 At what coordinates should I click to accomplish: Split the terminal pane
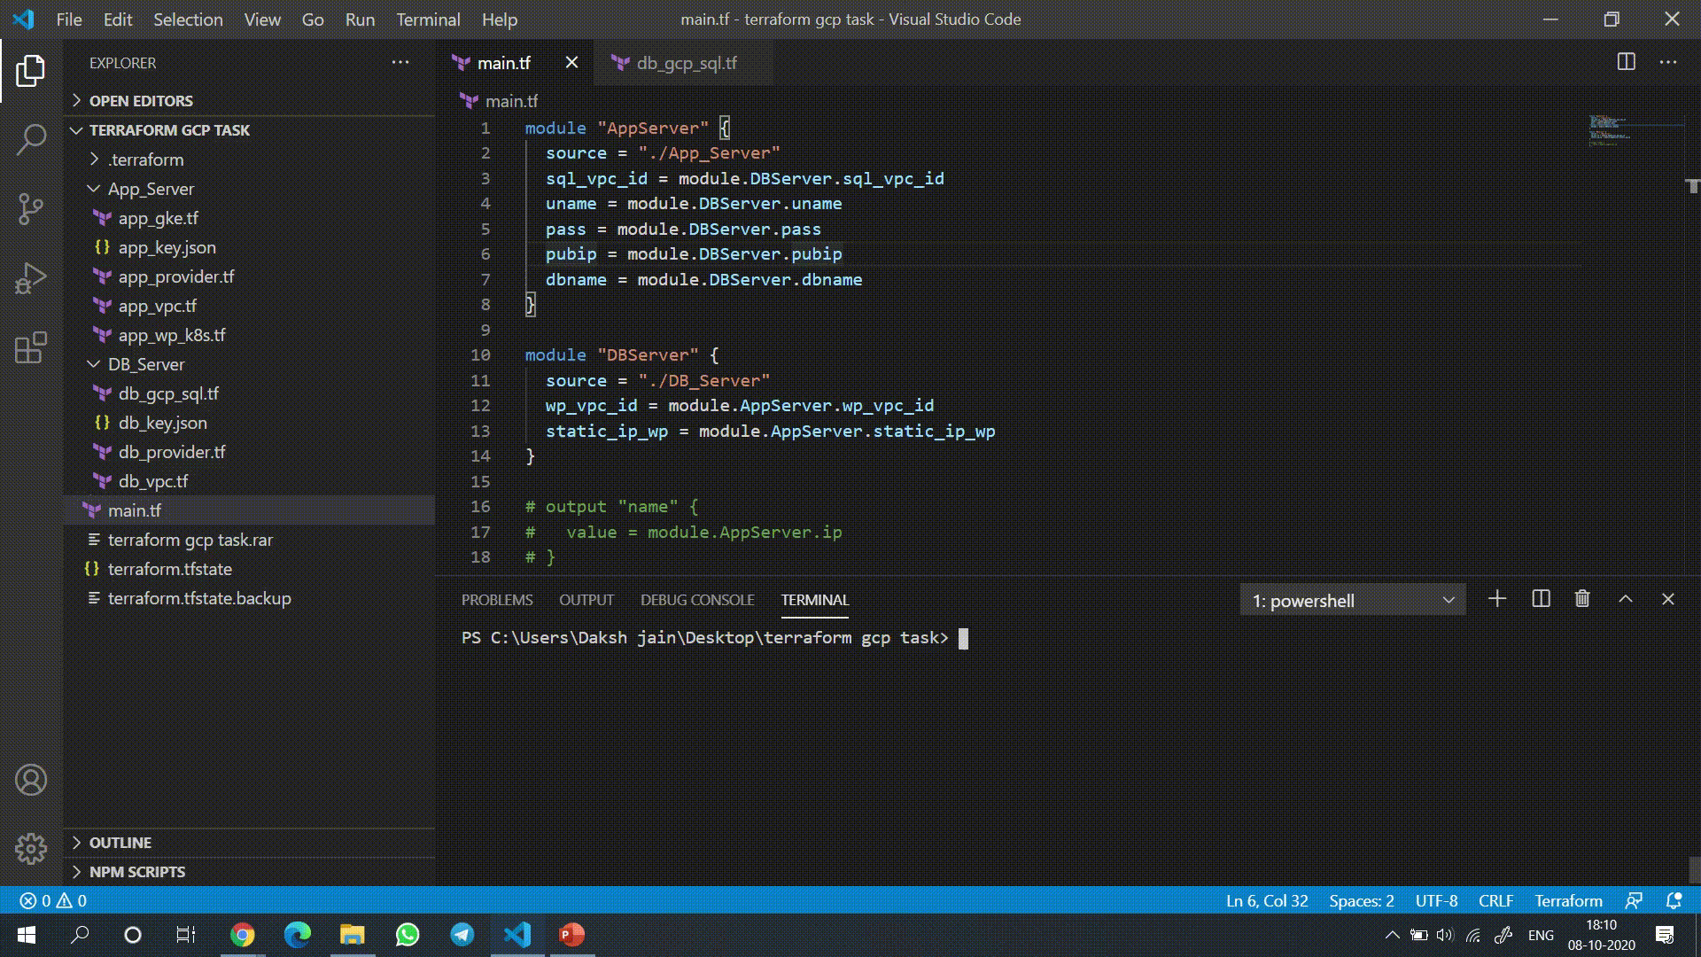tap(1541, 599)
